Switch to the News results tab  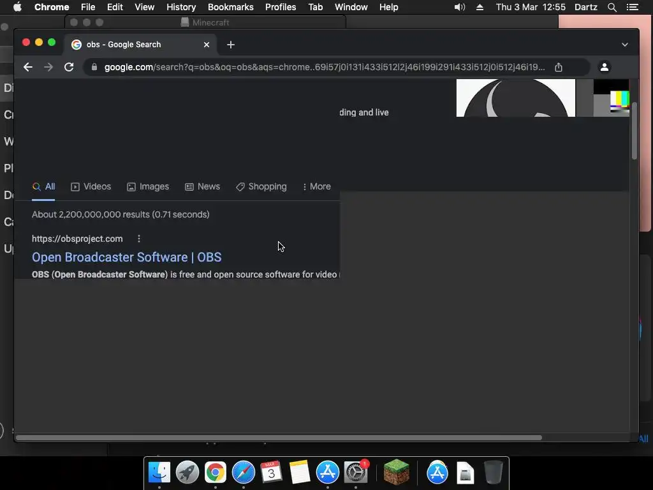tap(202, 187)
